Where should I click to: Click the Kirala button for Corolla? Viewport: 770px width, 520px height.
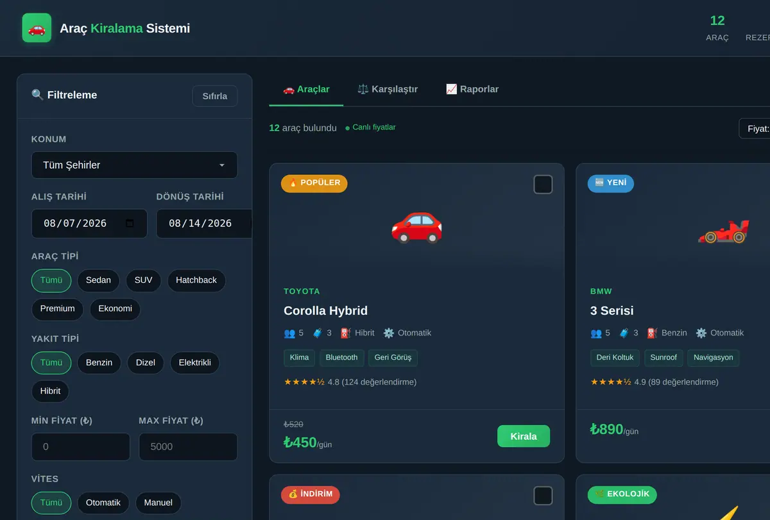[x=524, y=436]
